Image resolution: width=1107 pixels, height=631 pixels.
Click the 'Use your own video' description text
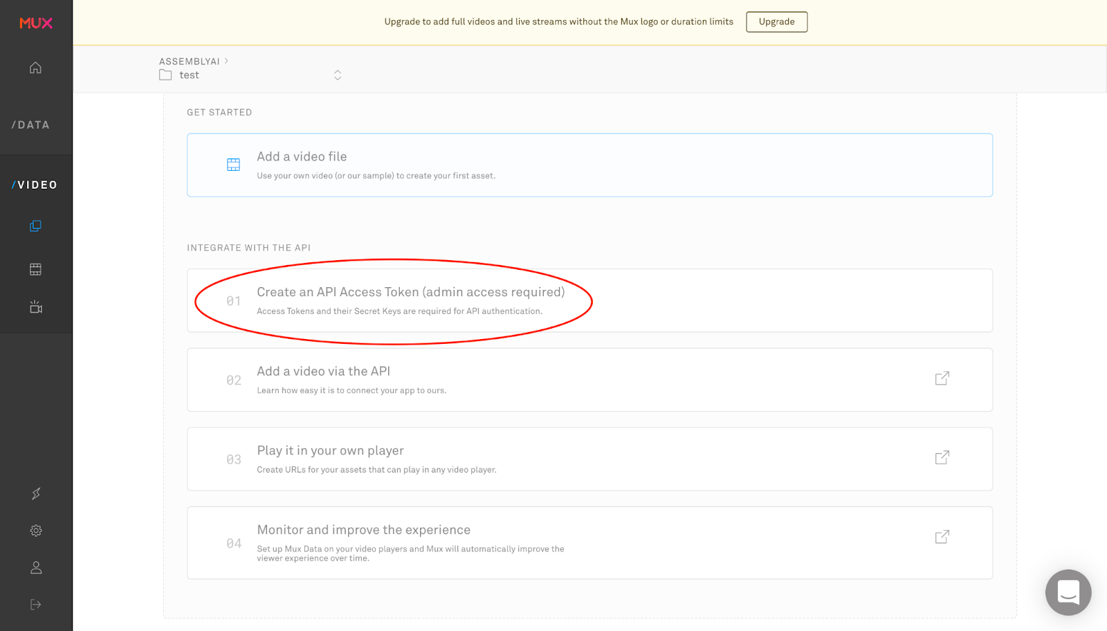click(x=376, y=176)
